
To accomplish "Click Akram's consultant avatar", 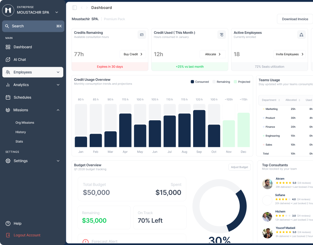I will click(267, 184).
